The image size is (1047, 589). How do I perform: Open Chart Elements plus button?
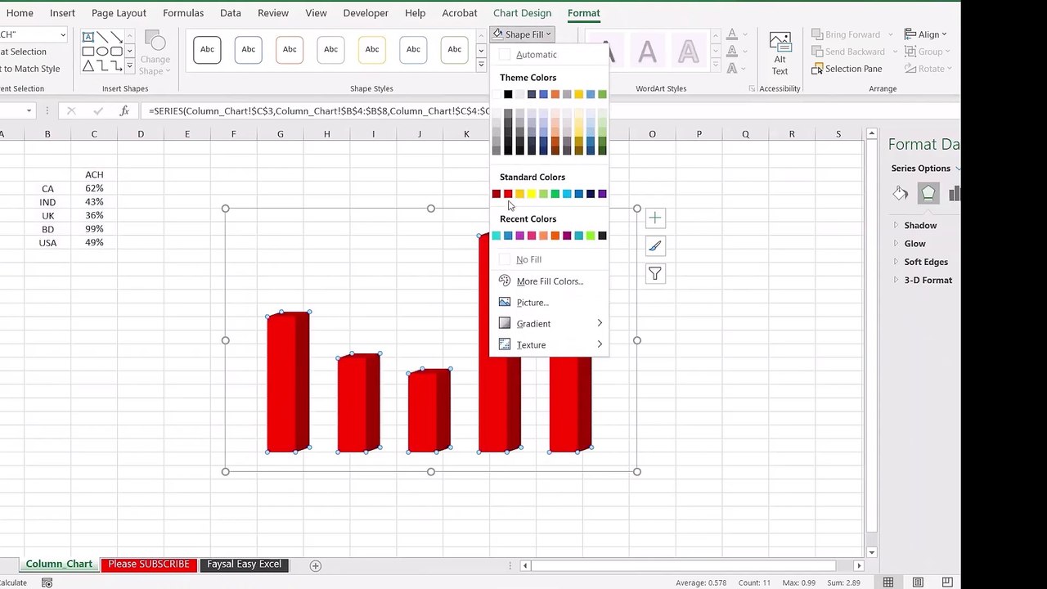click(654, 218)
